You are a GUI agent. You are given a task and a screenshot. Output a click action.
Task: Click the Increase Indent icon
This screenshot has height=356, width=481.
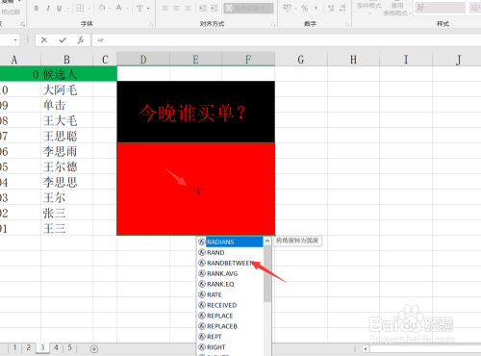tap(215, 9)
